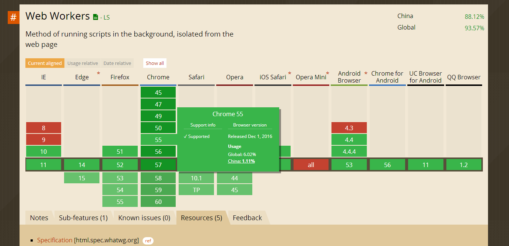Select the Opera Mini all cell
Viewport: 509px width, 246px height.
(311, 165)
